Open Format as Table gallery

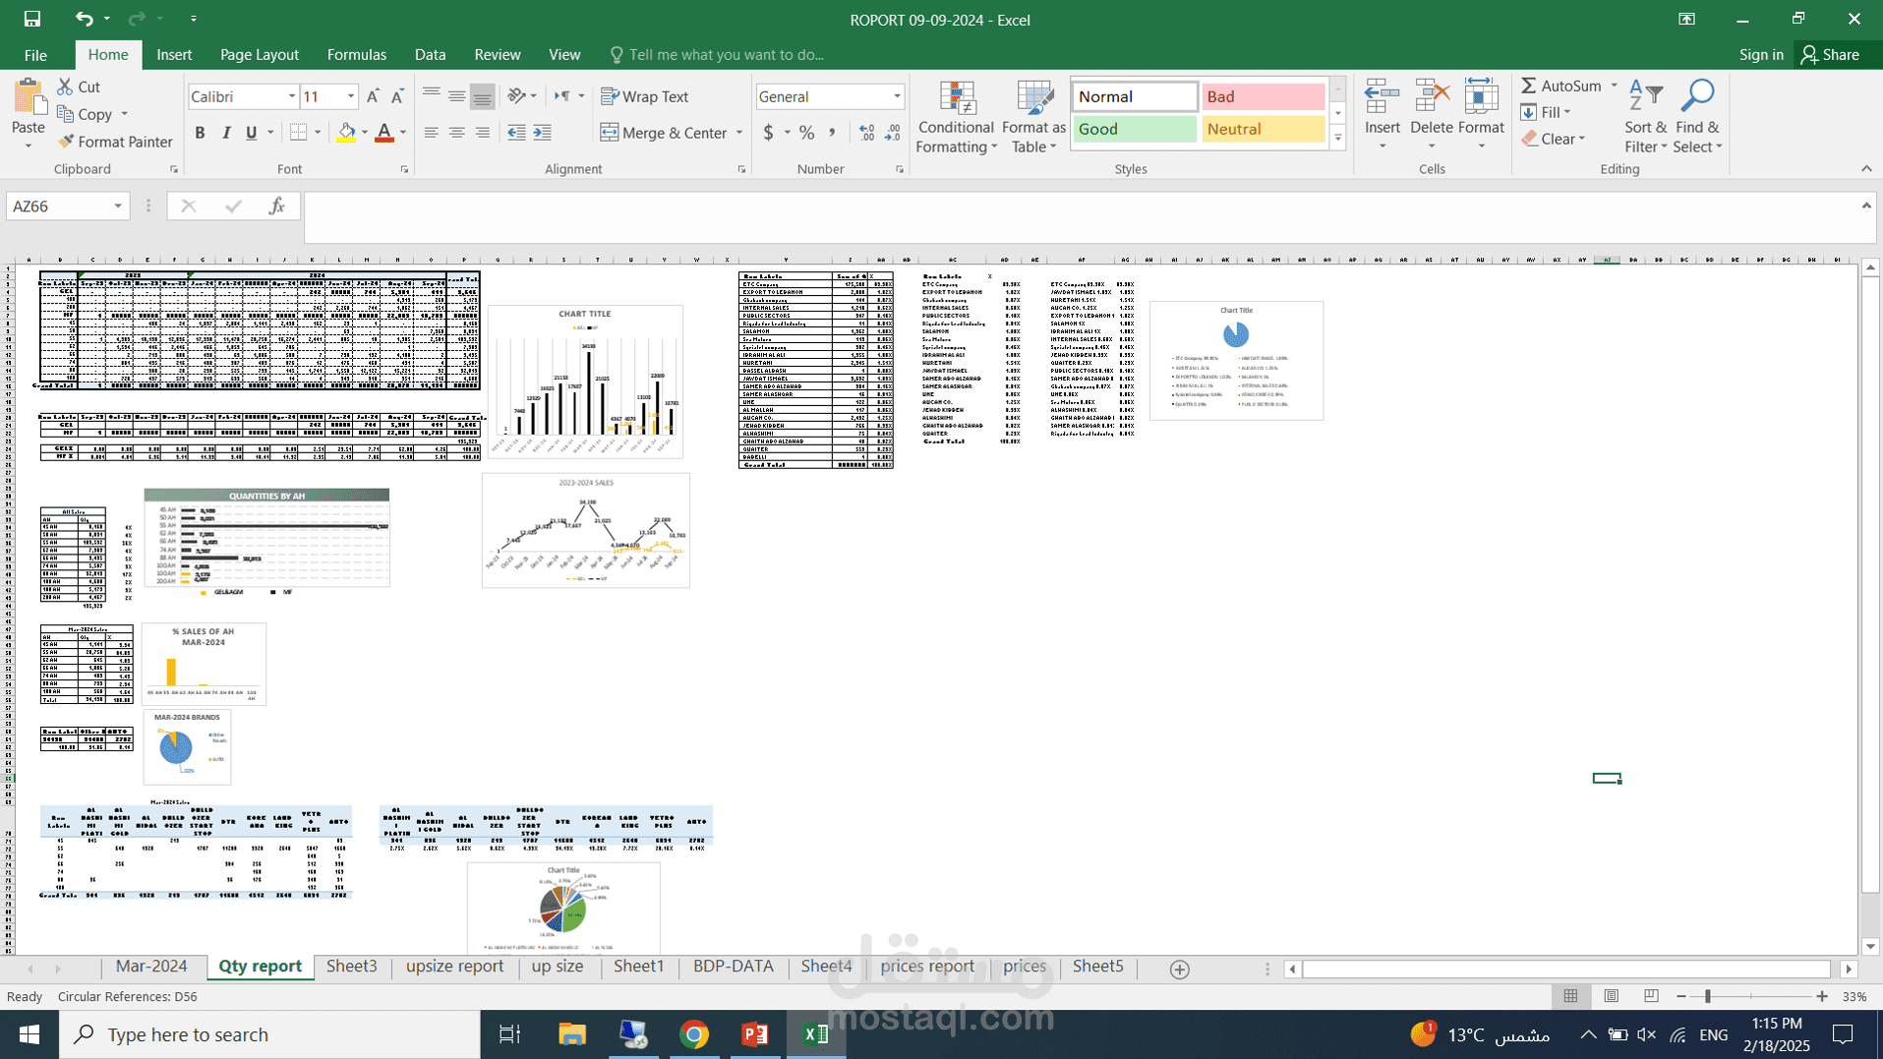[1033, 117]
